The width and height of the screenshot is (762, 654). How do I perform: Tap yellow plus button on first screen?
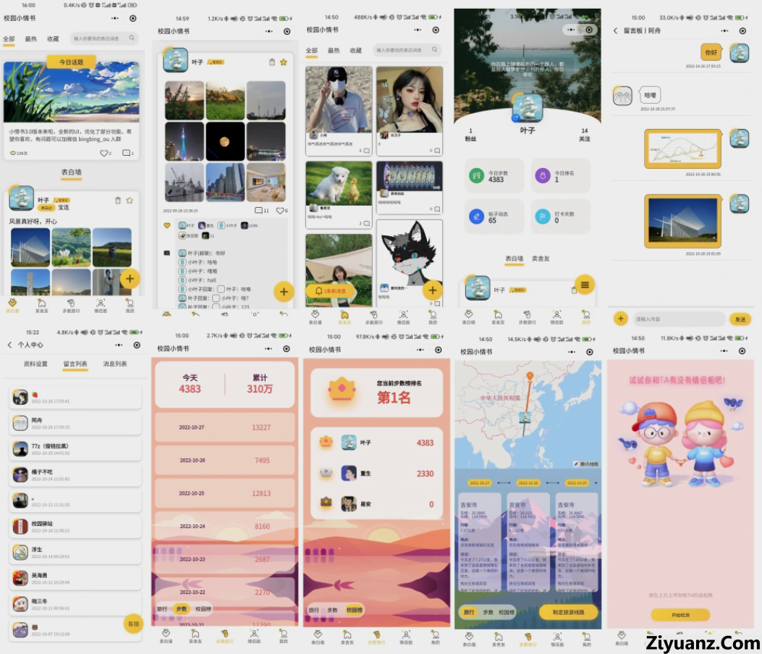click(x=130, y=278)
